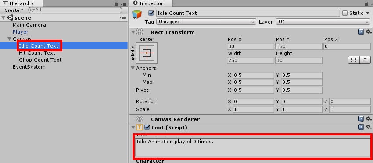The width and height of the screenshot is (373, 163).
Task: Enable the Static checkbox
Action: [344, 13]
